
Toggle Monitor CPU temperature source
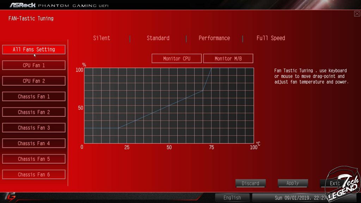[177, 59]
